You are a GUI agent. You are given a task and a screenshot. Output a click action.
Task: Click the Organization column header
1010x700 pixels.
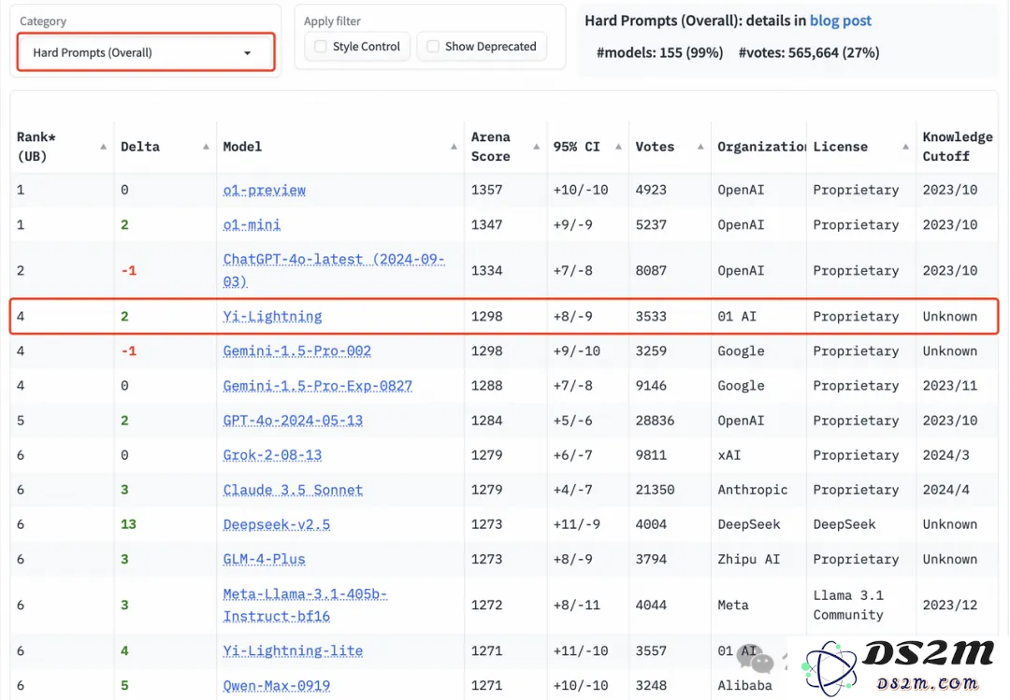[760, 147]
